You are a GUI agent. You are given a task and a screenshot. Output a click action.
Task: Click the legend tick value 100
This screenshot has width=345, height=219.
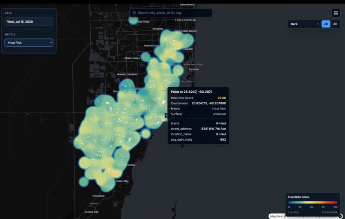tap(335, 207)
